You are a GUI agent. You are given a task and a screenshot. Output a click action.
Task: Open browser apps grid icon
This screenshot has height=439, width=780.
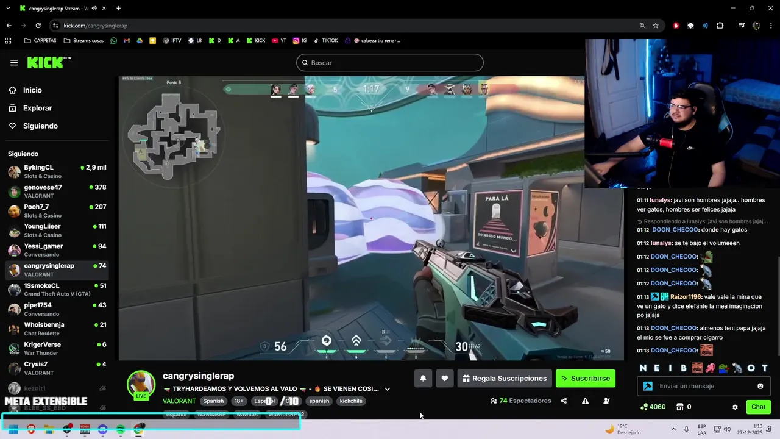point(8,41)
